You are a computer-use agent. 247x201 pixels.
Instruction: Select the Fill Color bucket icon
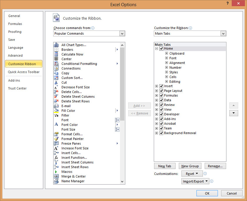pyautogui.click(x=56, y=111)
